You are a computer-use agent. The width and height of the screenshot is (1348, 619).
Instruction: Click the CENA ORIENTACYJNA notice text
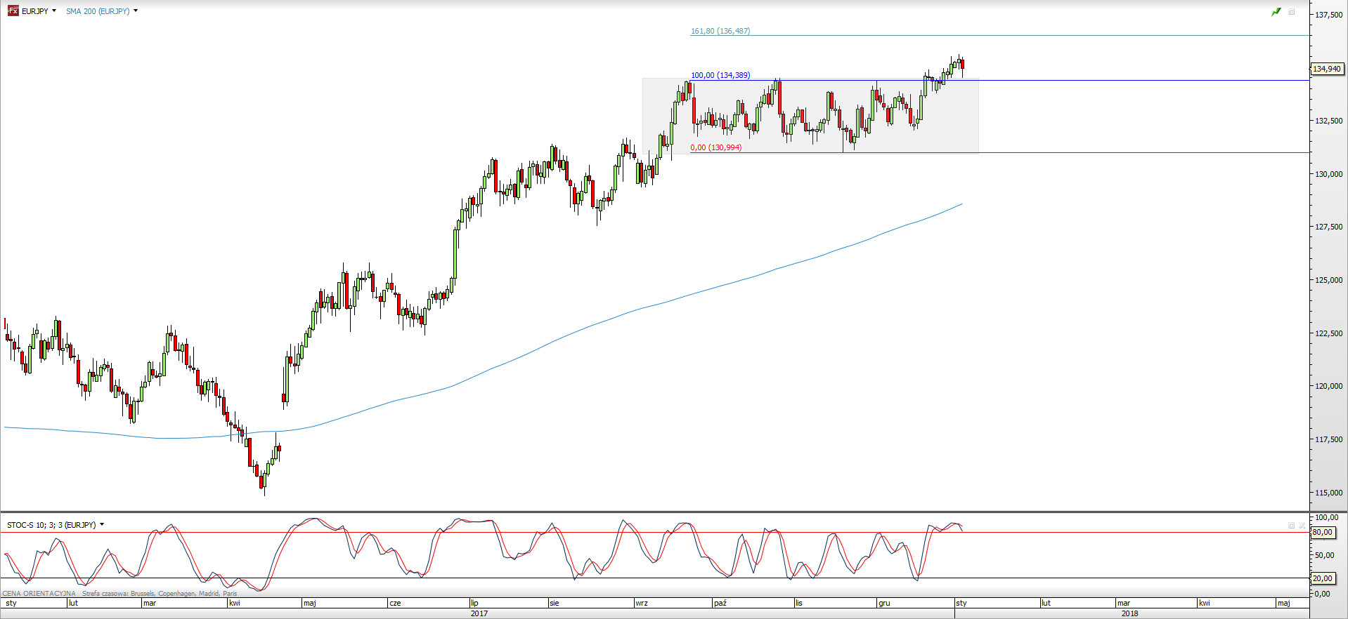click(39, 593)
